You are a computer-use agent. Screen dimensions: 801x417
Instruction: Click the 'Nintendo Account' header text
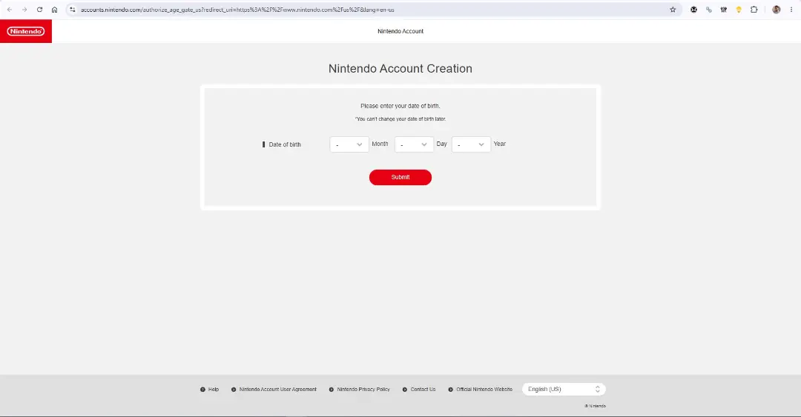(x=400, y=31)
